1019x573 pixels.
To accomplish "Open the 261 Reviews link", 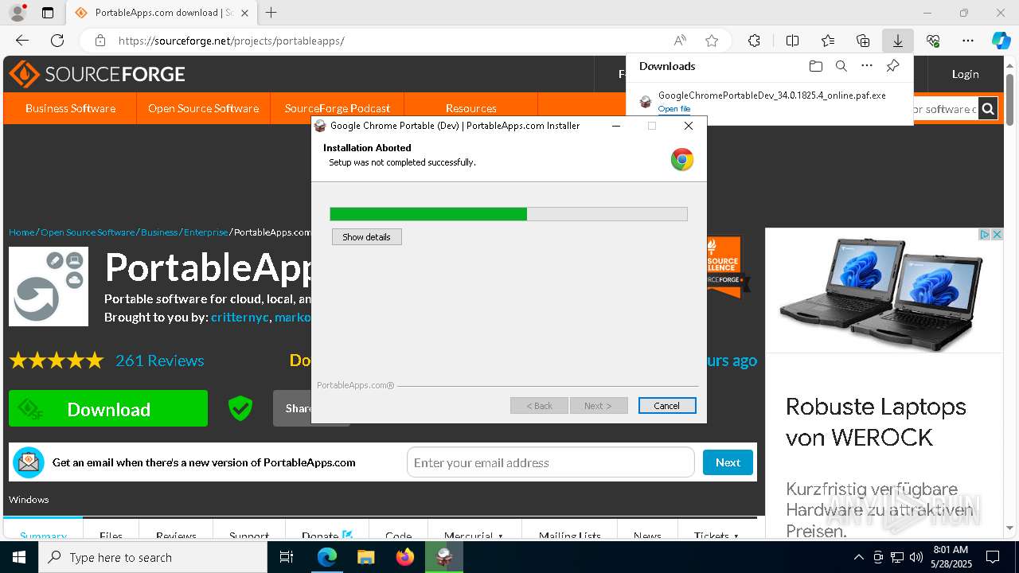I will [x=159, y=361].
